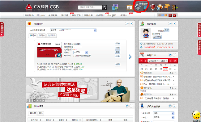Open the 转账汇款 menu

tap(76, 15)
